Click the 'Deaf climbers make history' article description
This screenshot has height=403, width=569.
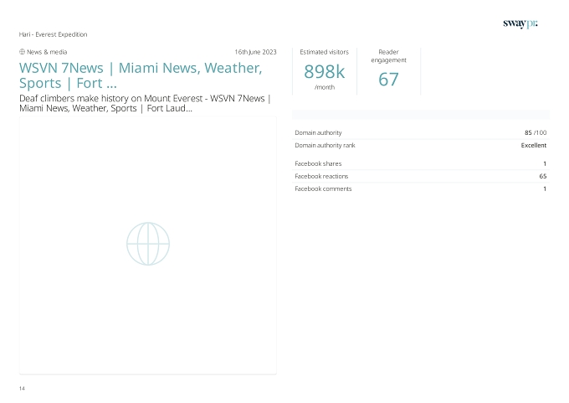point(145,103)
